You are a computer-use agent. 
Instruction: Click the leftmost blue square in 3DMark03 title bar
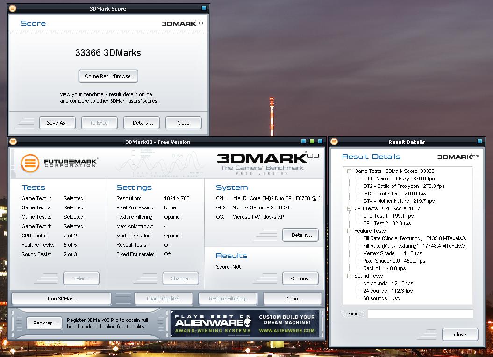303,141
